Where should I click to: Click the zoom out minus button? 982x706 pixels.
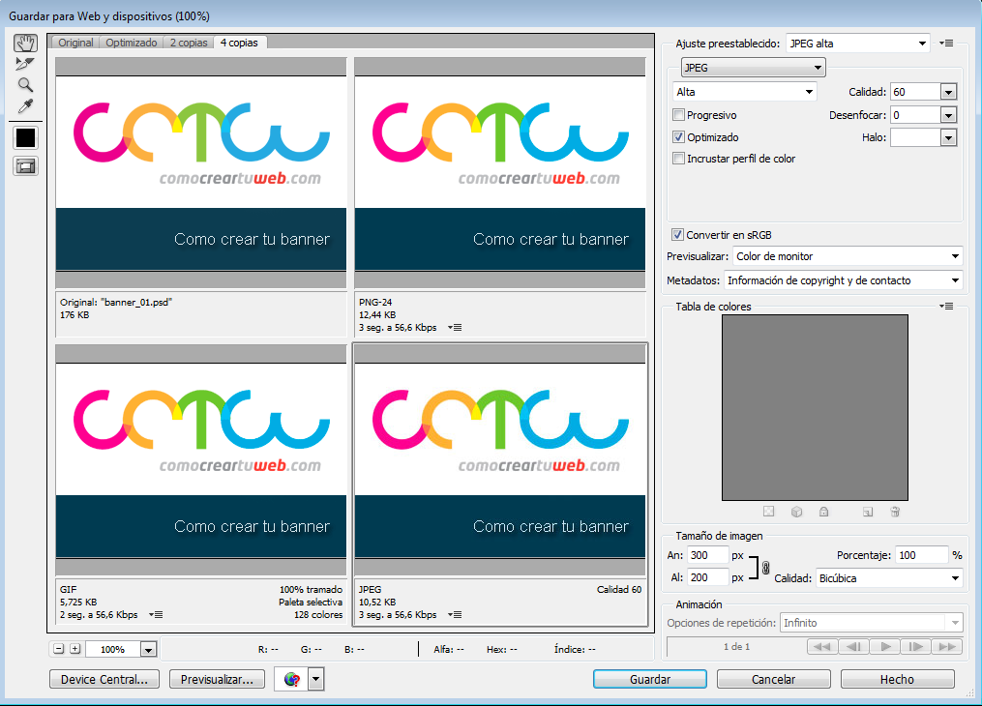coord(58,649)
